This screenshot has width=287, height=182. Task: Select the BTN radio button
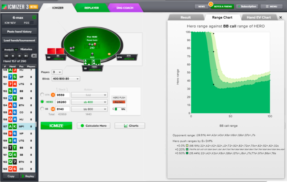[42, 95]
